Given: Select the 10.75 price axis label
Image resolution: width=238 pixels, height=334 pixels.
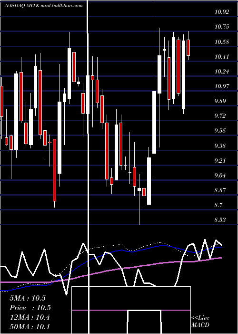Looking at the screenshot, I should point(222,27).
